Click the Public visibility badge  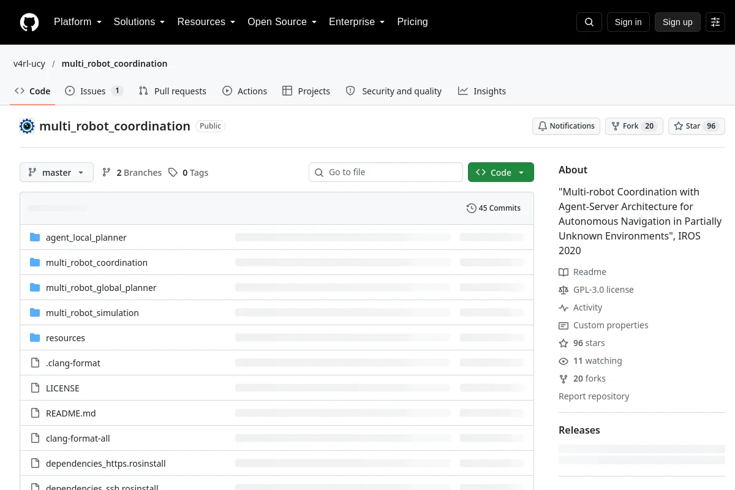[x=210, y=126]
